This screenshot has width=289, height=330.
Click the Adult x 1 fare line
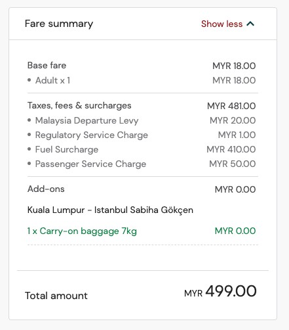pos(52,80)
